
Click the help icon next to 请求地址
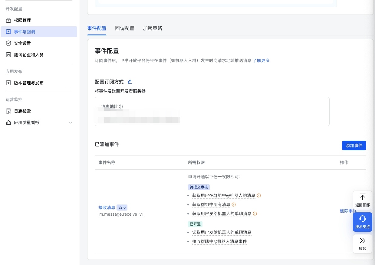click(121, 106)
